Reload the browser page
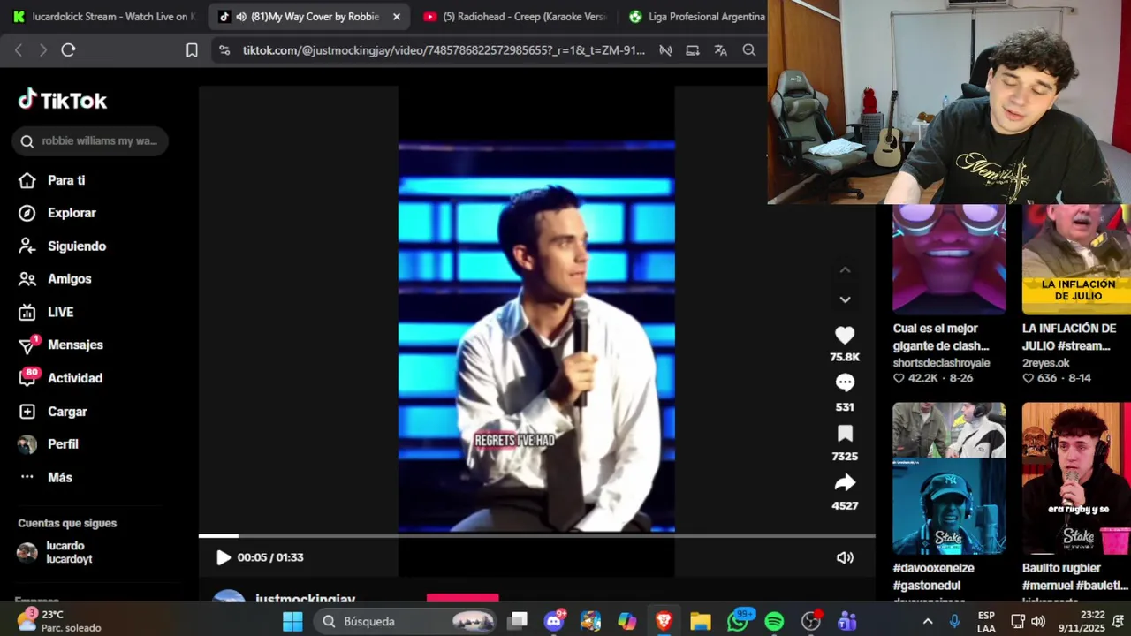The image size is (1131, 636). click(68, 50)
